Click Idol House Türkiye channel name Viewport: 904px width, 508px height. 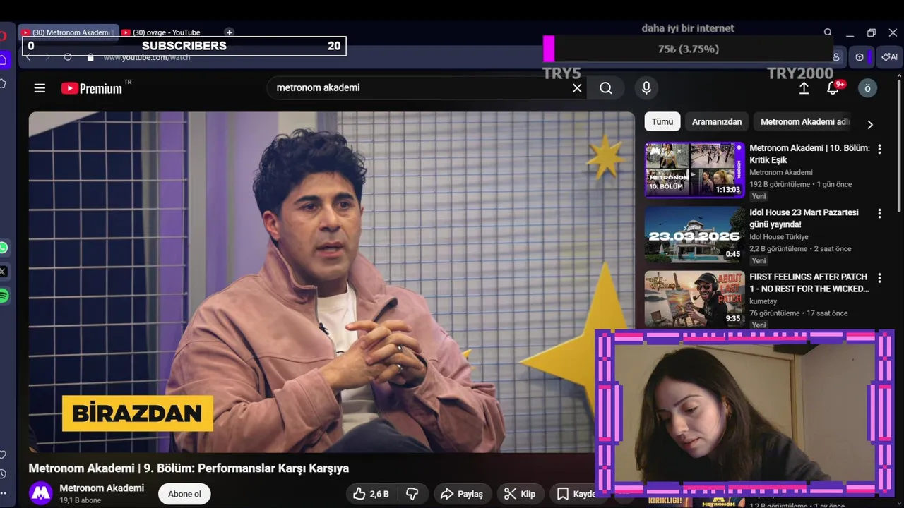[779, 237]
